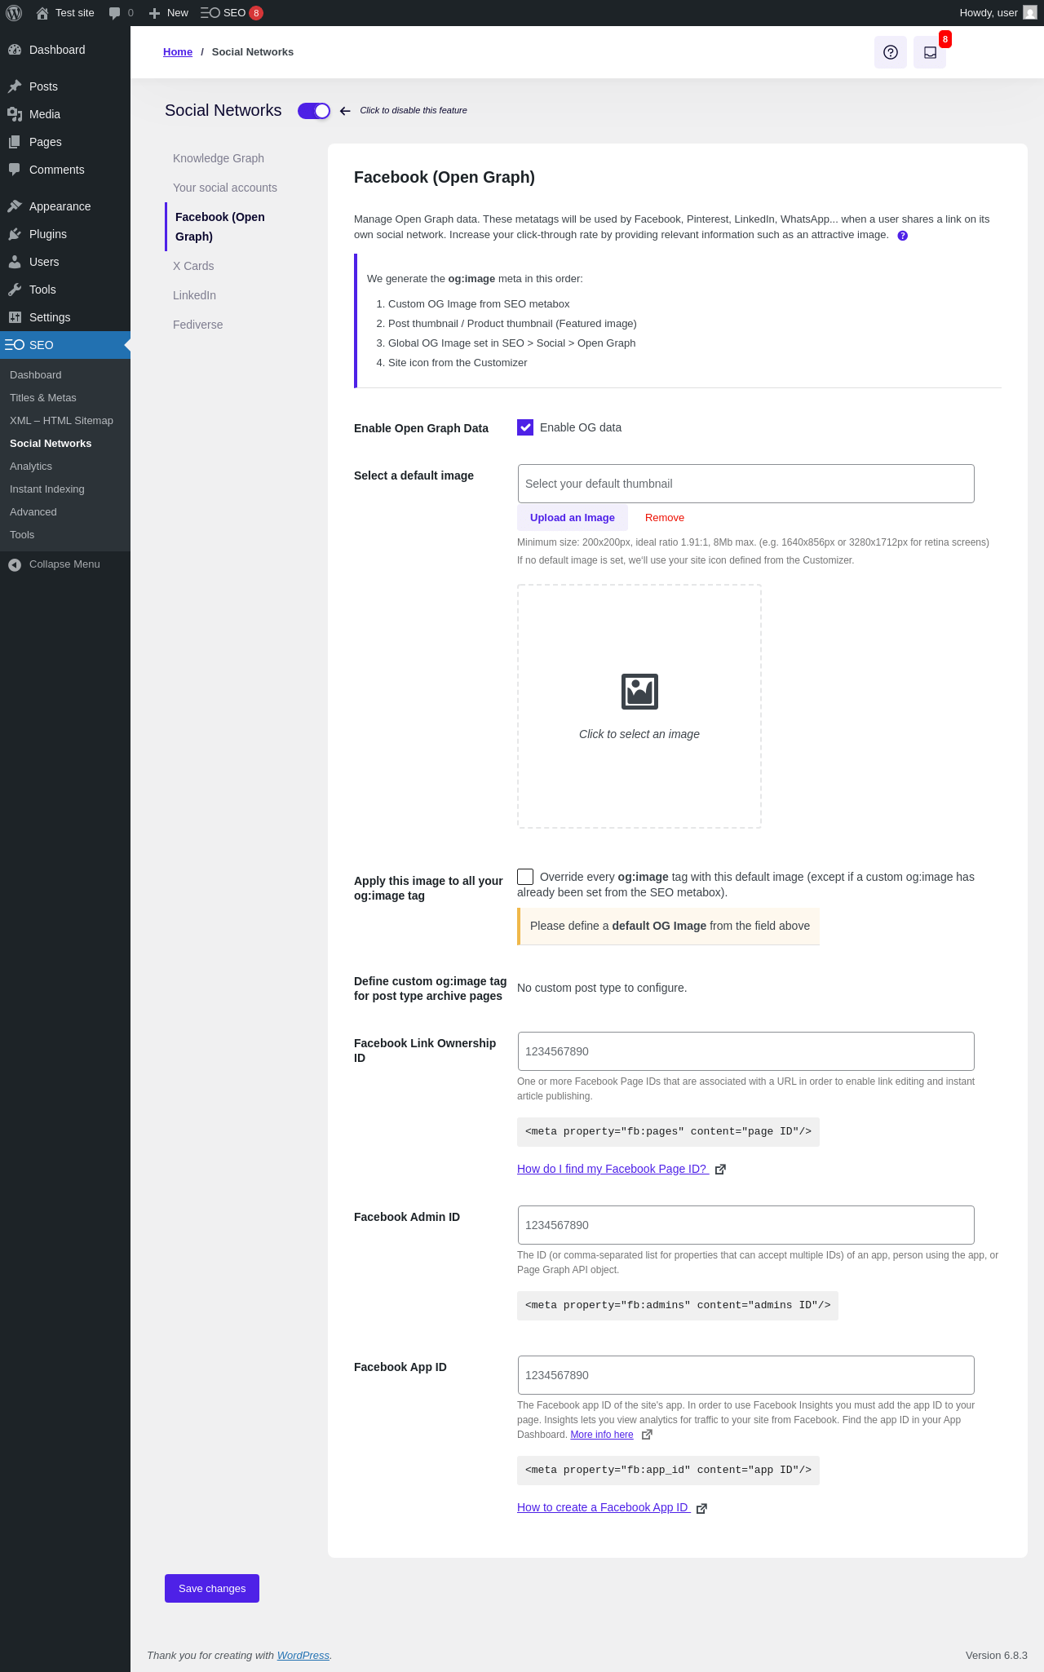
Task: Open How to create a Facebook App ID link
Action: pyautogui.click(x=603, y=1508)
